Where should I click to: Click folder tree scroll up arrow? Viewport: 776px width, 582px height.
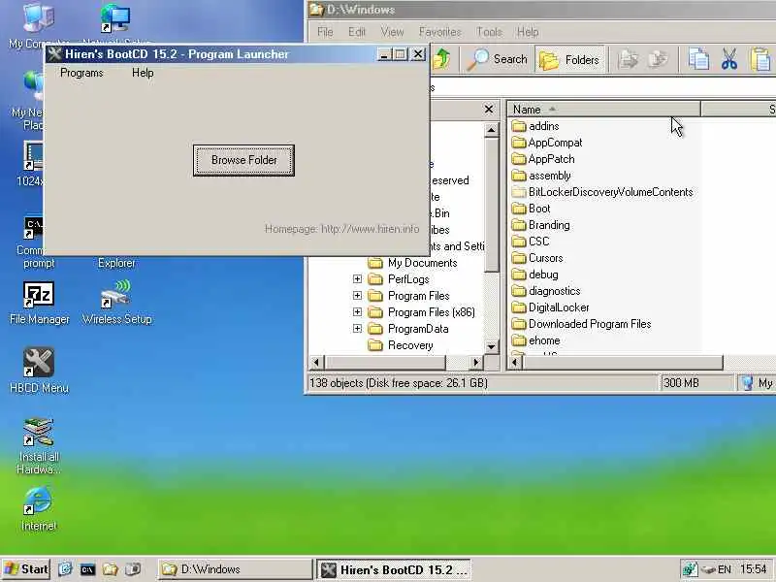click(491, 130)
